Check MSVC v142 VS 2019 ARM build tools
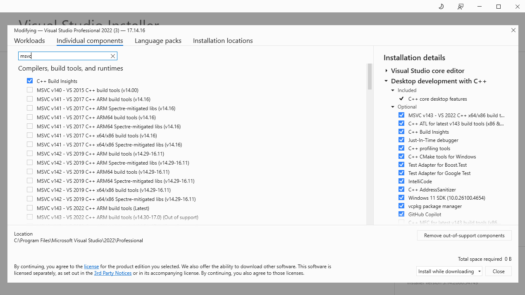Viewport: 525px width, 295px height. point(30,153)
